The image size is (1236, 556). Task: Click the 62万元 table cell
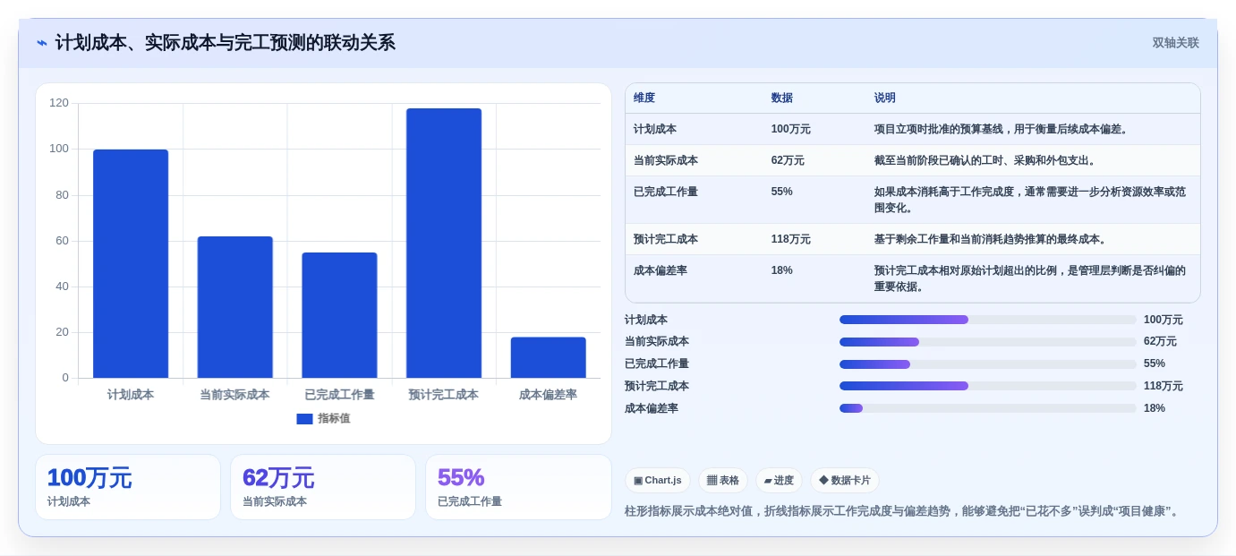pos(788,160)
